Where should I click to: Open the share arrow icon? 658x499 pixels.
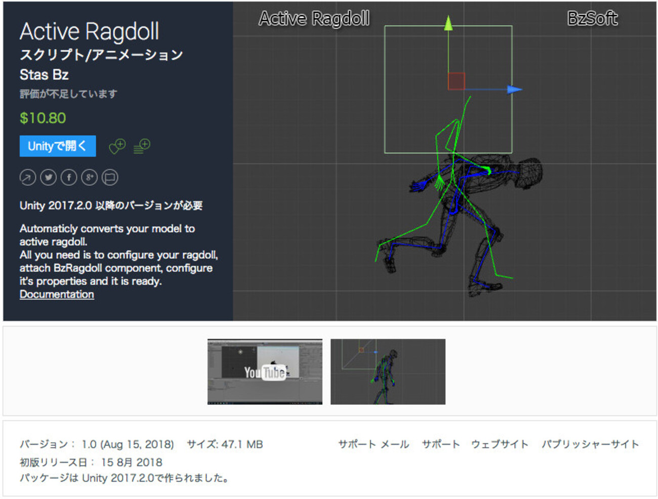(28, 177)
